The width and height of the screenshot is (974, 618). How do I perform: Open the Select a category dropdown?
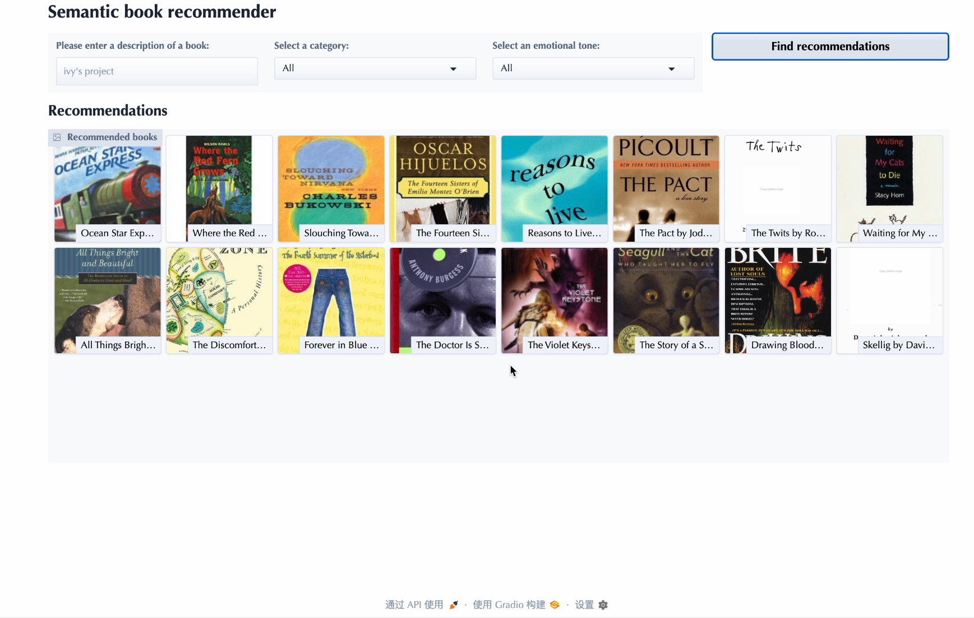click(375, 68)
